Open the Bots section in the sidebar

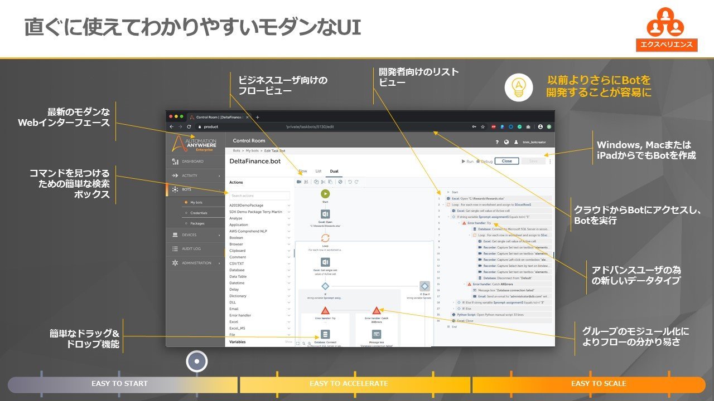pos(195,189)
